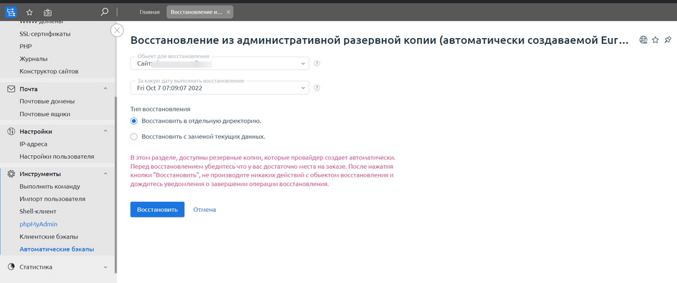This screenshot has height=283, width=677.
Task: Open Выполнить команду
Action: [x=50, y=187]
